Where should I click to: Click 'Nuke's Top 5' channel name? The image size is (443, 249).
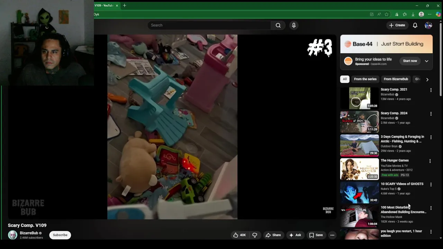(x=388, y=189)
